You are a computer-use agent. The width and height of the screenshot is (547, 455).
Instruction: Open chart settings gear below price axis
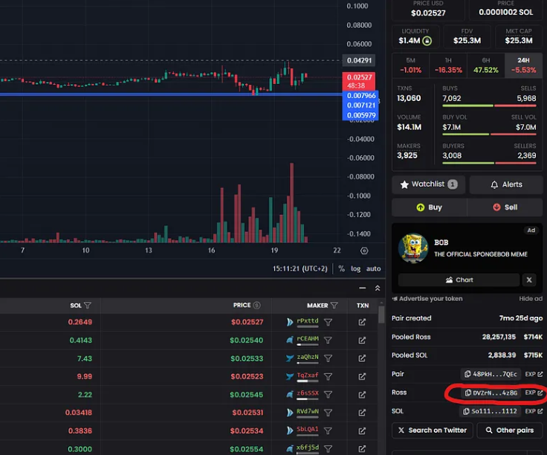(x=364, y=251)
